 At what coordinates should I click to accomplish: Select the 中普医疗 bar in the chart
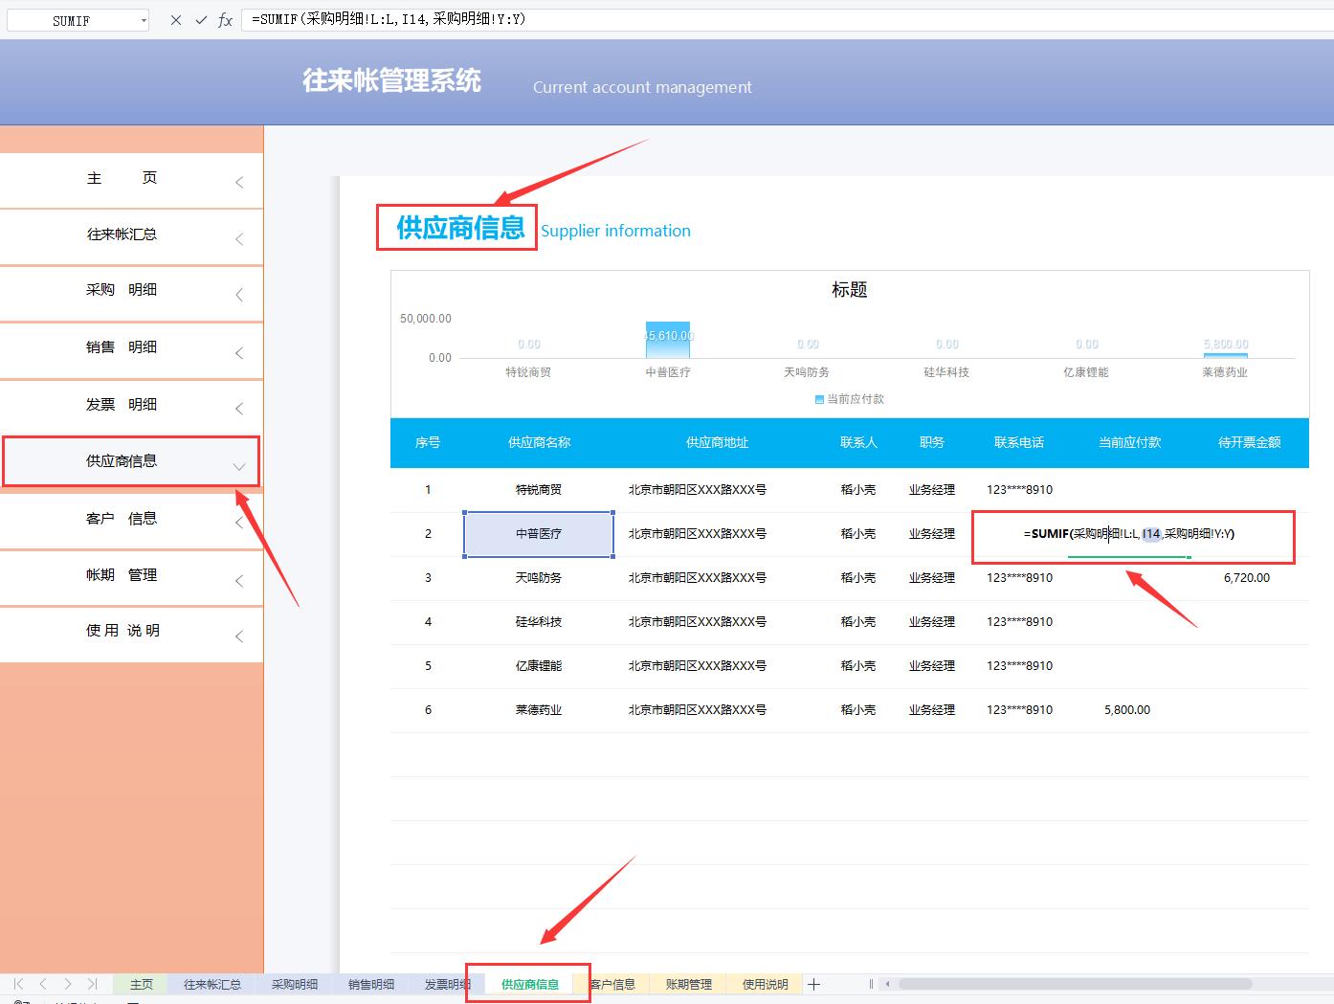667,340
